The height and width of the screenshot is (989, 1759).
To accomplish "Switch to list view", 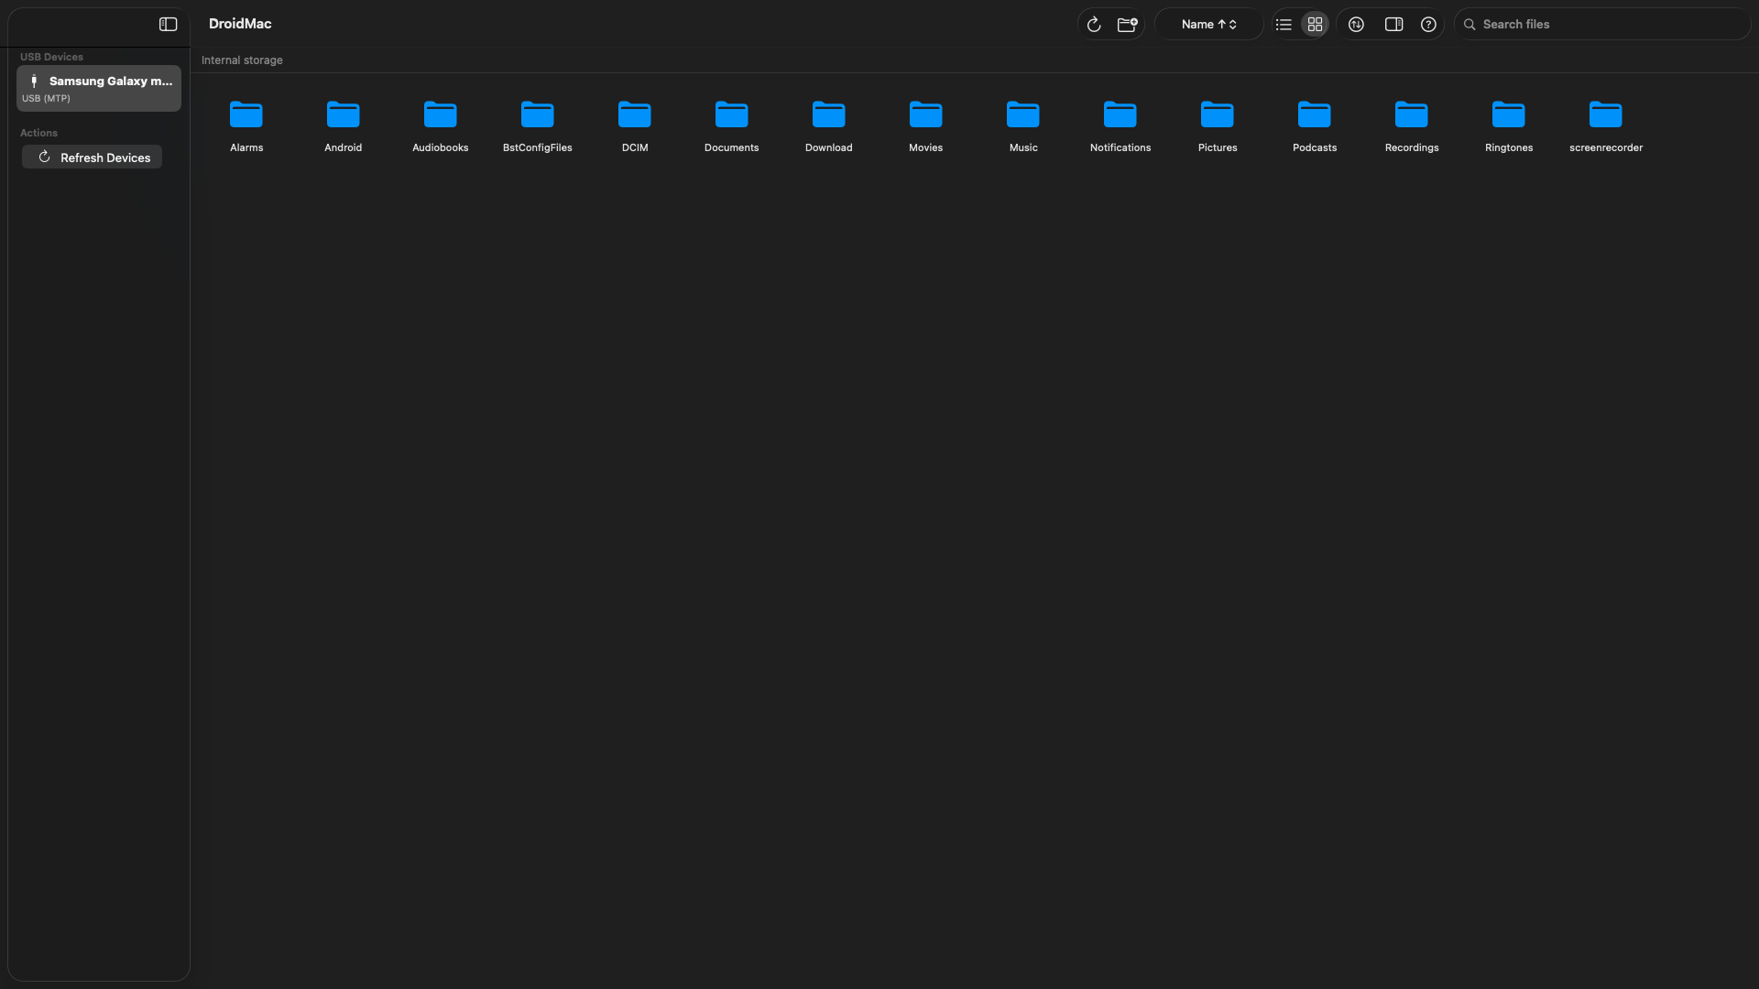I will coord(1283,24).
